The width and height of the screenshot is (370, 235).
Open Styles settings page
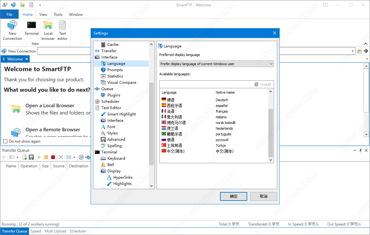(112, 133)
